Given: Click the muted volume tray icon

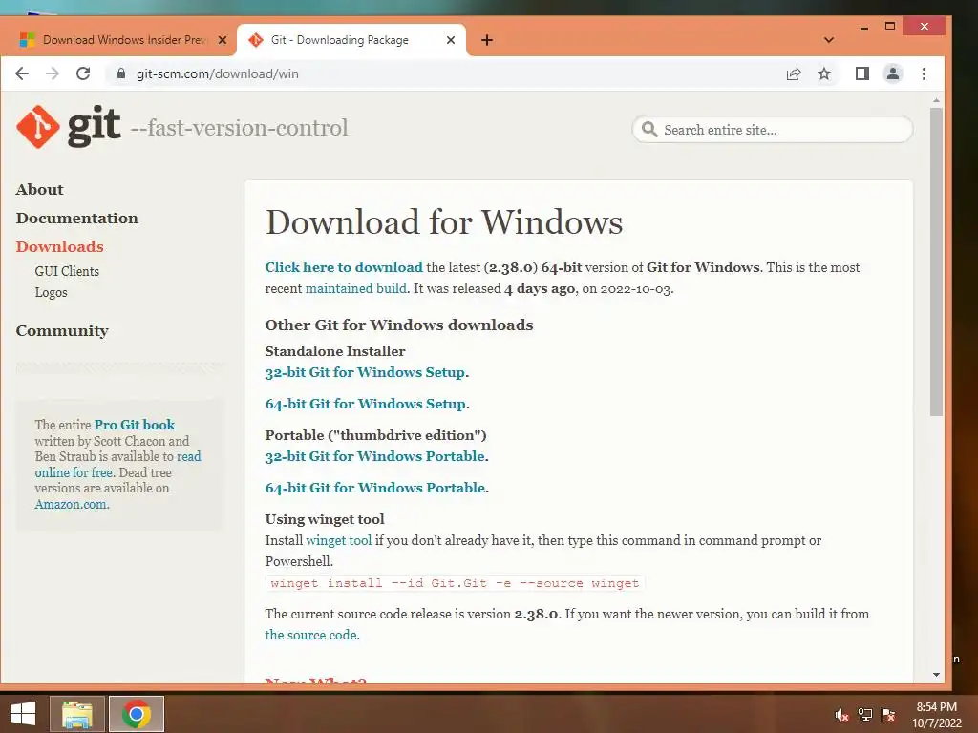Looking at the screenshot, I should [x=841, y=715].
